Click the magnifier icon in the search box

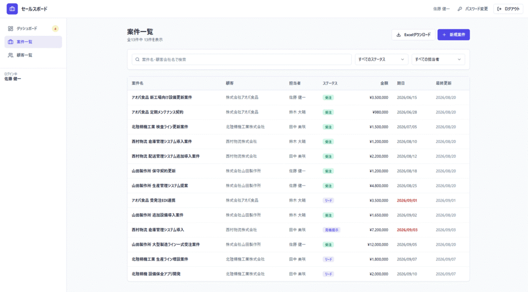(137, 60)
